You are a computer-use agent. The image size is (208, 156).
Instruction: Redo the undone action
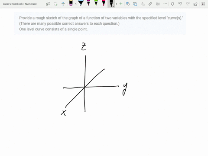(188, 4)
